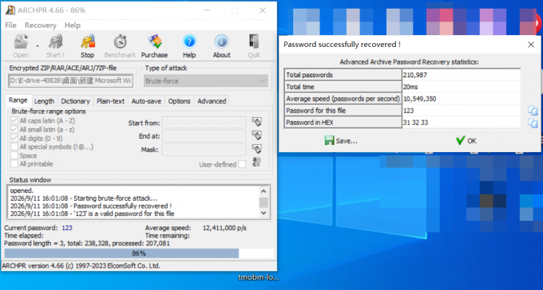Click the small arrow next to Open
This screenshot has height=290, width=543.
38,46
